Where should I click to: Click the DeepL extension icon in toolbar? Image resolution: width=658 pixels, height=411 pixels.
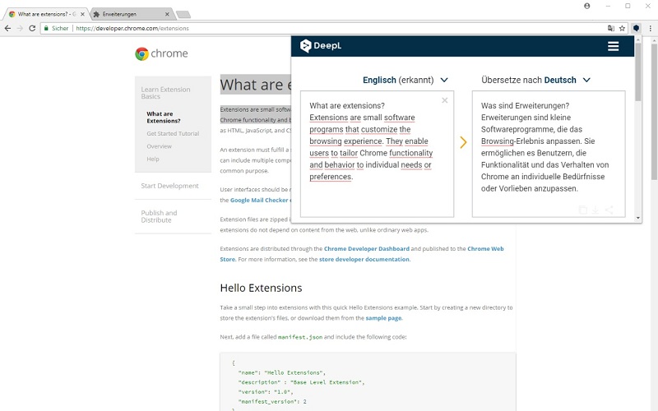[636, 28]
